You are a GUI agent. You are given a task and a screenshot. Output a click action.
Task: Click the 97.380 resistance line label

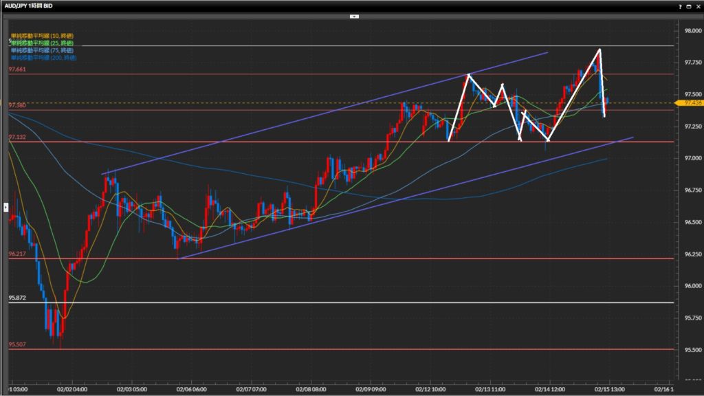pyautogui.click(x=17, y=105)
